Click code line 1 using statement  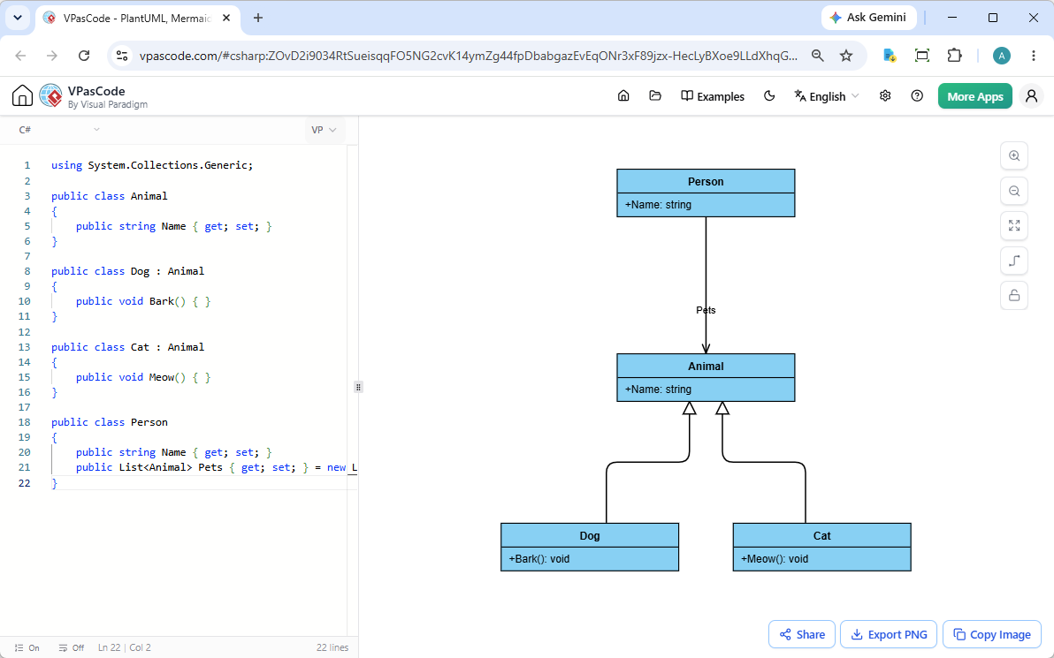152,165
